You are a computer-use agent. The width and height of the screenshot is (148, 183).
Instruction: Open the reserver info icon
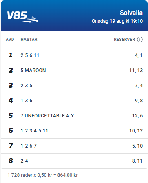coord(140,40)
